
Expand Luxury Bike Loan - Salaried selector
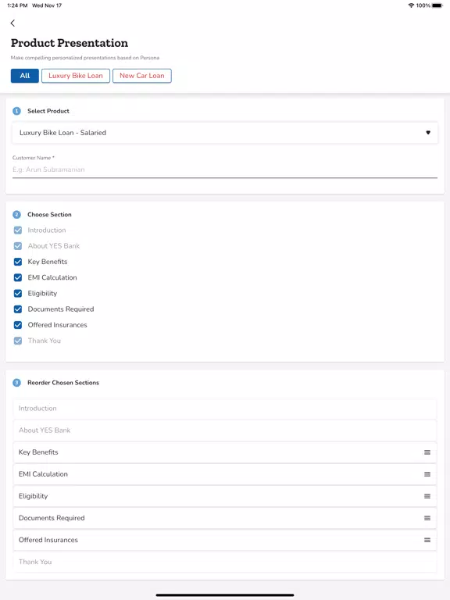click(225, 133)
